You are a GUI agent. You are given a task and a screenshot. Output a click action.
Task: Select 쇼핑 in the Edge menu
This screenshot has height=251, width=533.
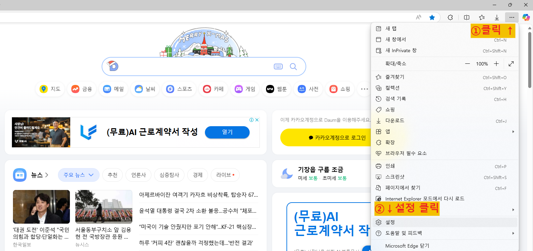445,110
